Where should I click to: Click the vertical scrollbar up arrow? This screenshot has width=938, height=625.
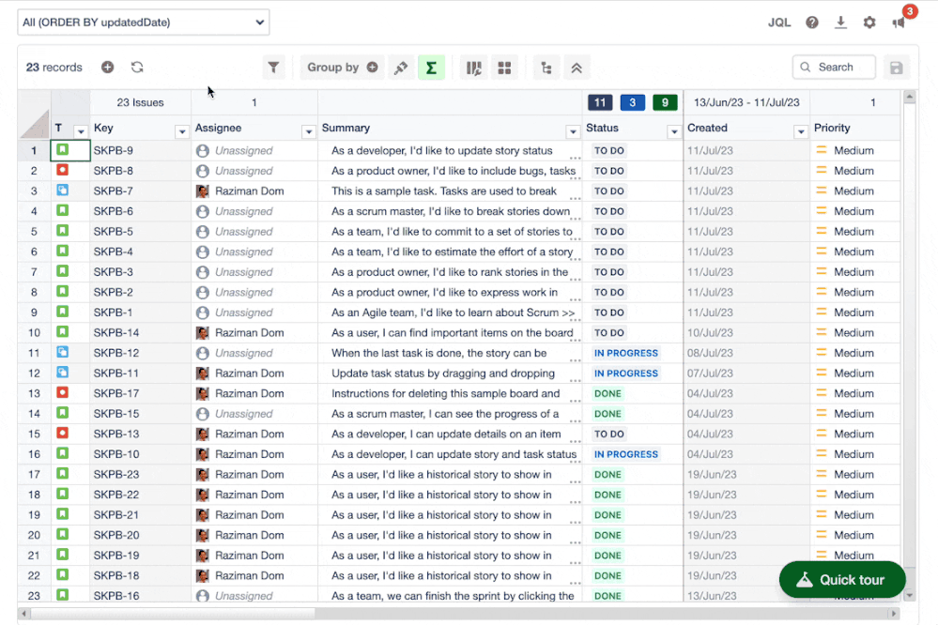909,97
